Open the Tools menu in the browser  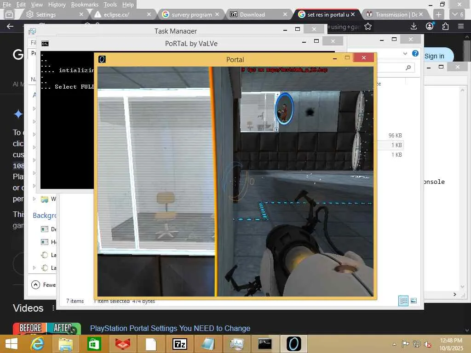pyautogui.click(x=110, y=5)
